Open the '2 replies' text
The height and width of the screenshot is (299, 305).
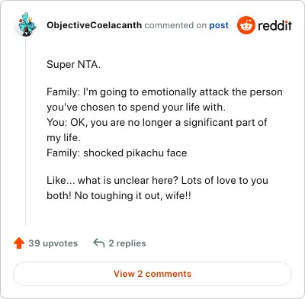click(127, 243)
